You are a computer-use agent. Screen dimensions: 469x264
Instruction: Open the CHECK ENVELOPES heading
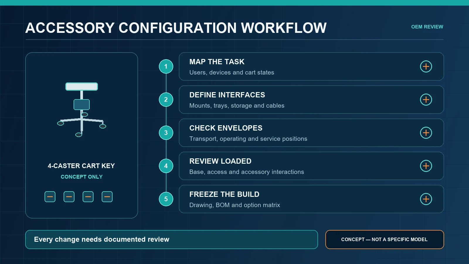[x=226, y=128]
